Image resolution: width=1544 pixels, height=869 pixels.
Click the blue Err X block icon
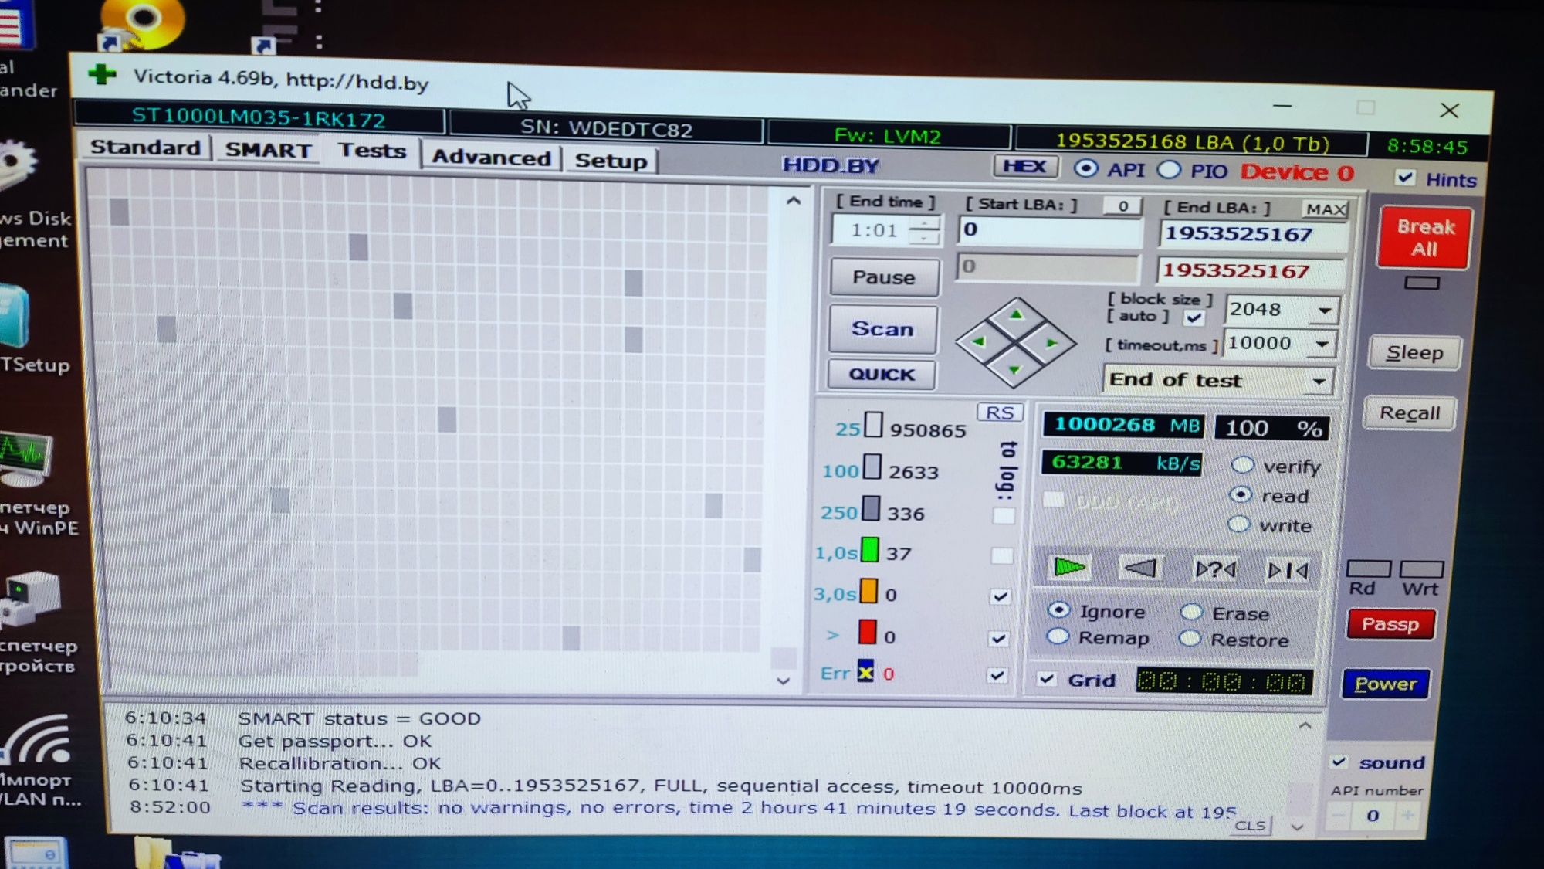tap(865, 671)
